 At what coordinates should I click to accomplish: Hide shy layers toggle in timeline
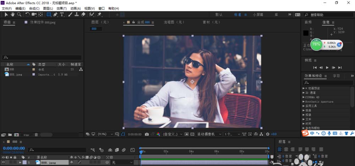110,150
